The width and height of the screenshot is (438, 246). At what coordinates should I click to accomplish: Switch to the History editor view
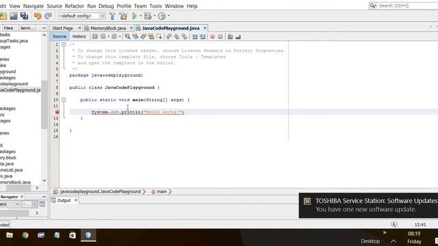pyautogui.click(x=79, y=36)
